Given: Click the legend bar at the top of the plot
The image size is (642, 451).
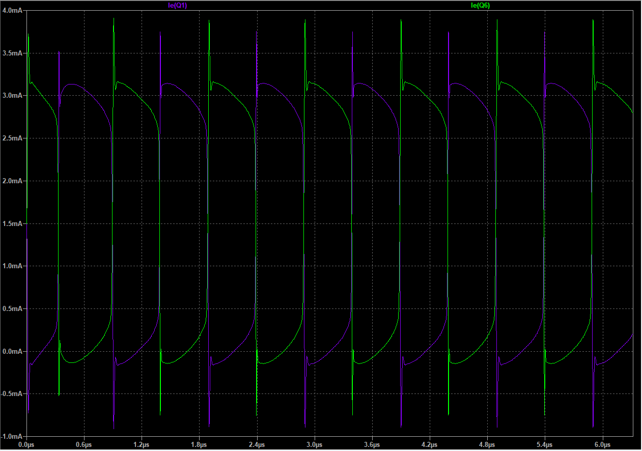Looking at the screenshot, I should coord(321,6).
